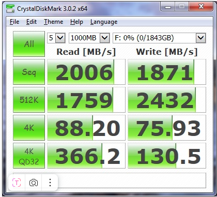The image size is (217, 197).
Task: Expand the test count dropdown showing 5
Action: (56, 38)
